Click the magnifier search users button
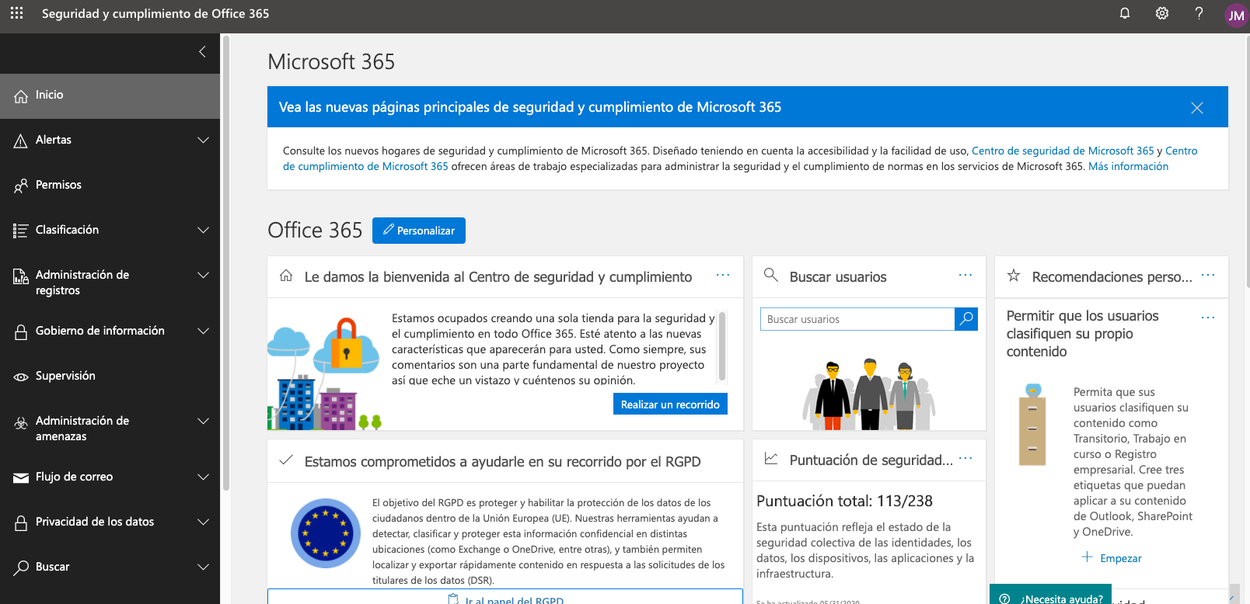The image size is (1250, 604). click(x=965, y=319)
